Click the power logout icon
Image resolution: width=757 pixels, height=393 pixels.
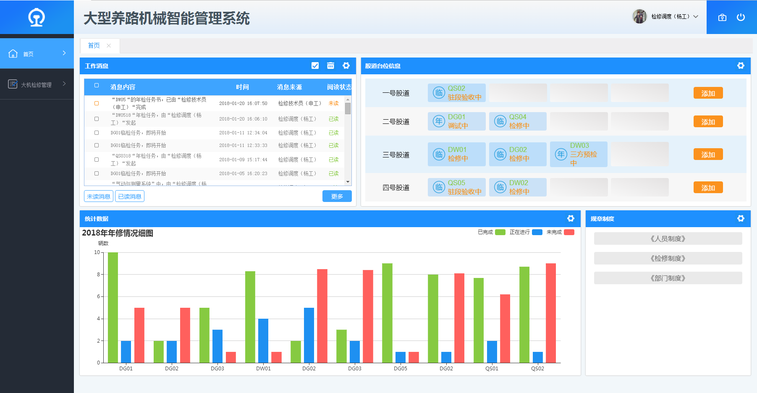(x=741, y=17)
